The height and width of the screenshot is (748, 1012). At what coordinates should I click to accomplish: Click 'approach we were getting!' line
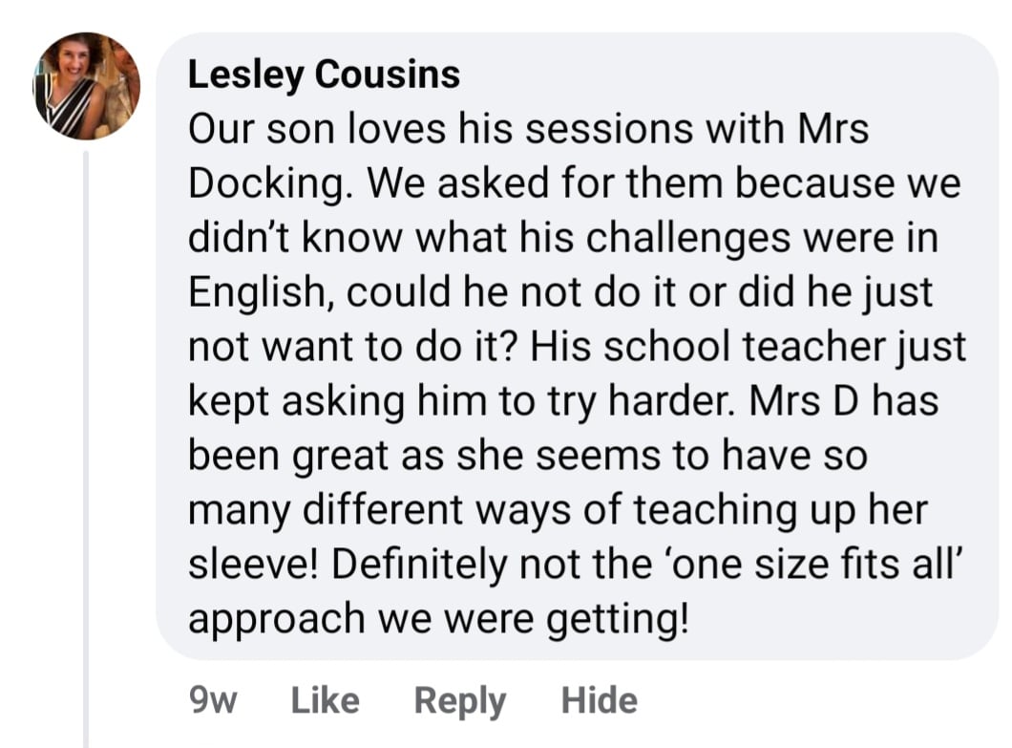[x=437, y=619]
